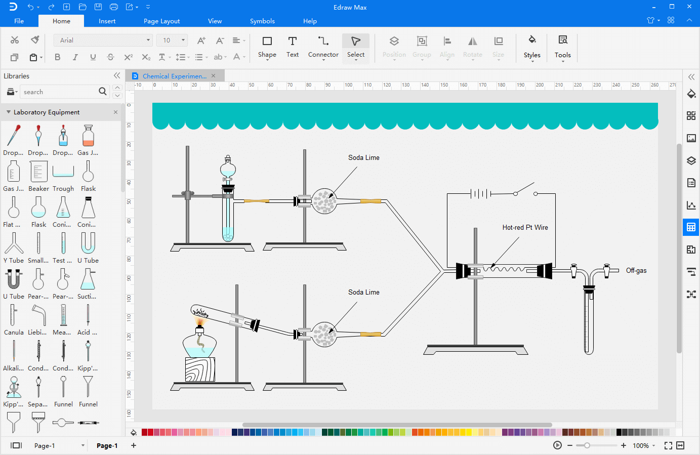Toggle italic formatting
The image size is (700, 455).
(75, 57)
